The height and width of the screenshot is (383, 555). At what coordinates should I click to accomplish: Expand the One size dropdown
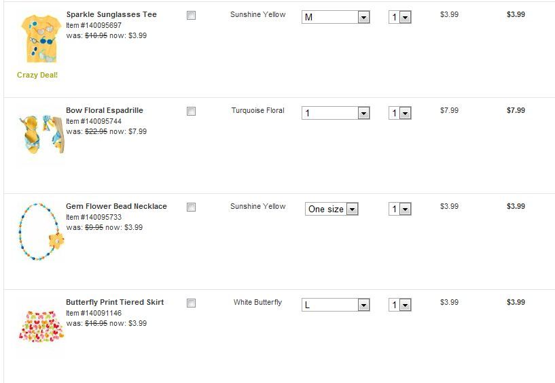click(332, 209)
